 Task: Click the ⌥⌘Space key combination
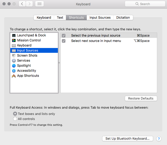[x=142, y=41]
